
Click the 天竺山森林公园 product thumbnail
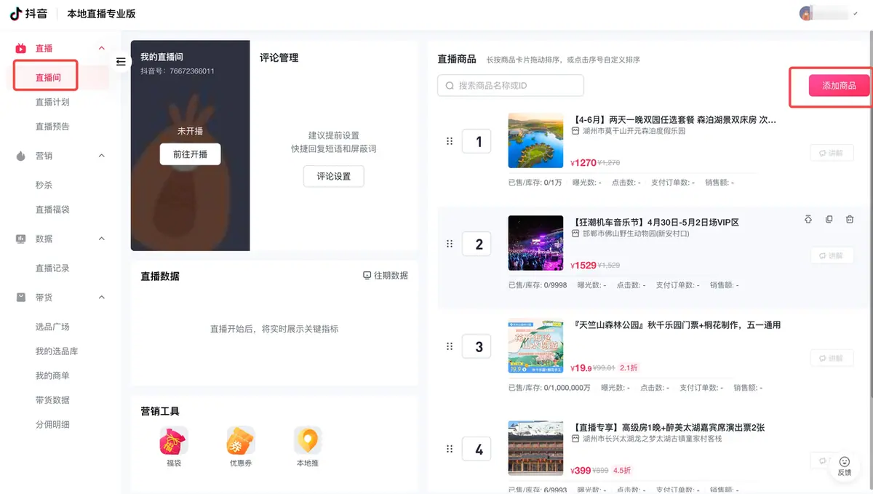pyautogui.click(x=535, y=346)
